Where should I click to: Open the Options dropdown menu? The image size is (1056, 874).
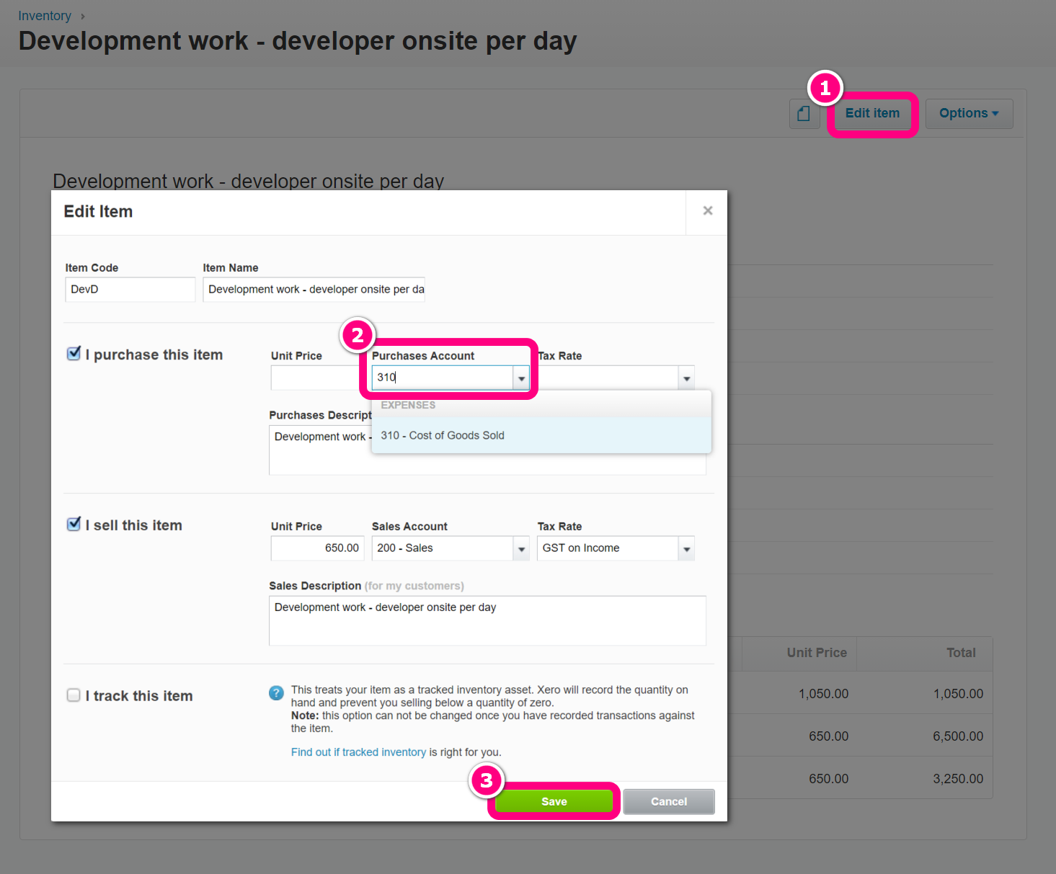pos(969,114)
